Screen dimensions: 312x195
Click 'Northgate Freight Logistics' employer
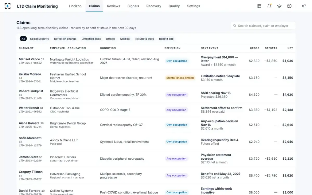[69, 59]
